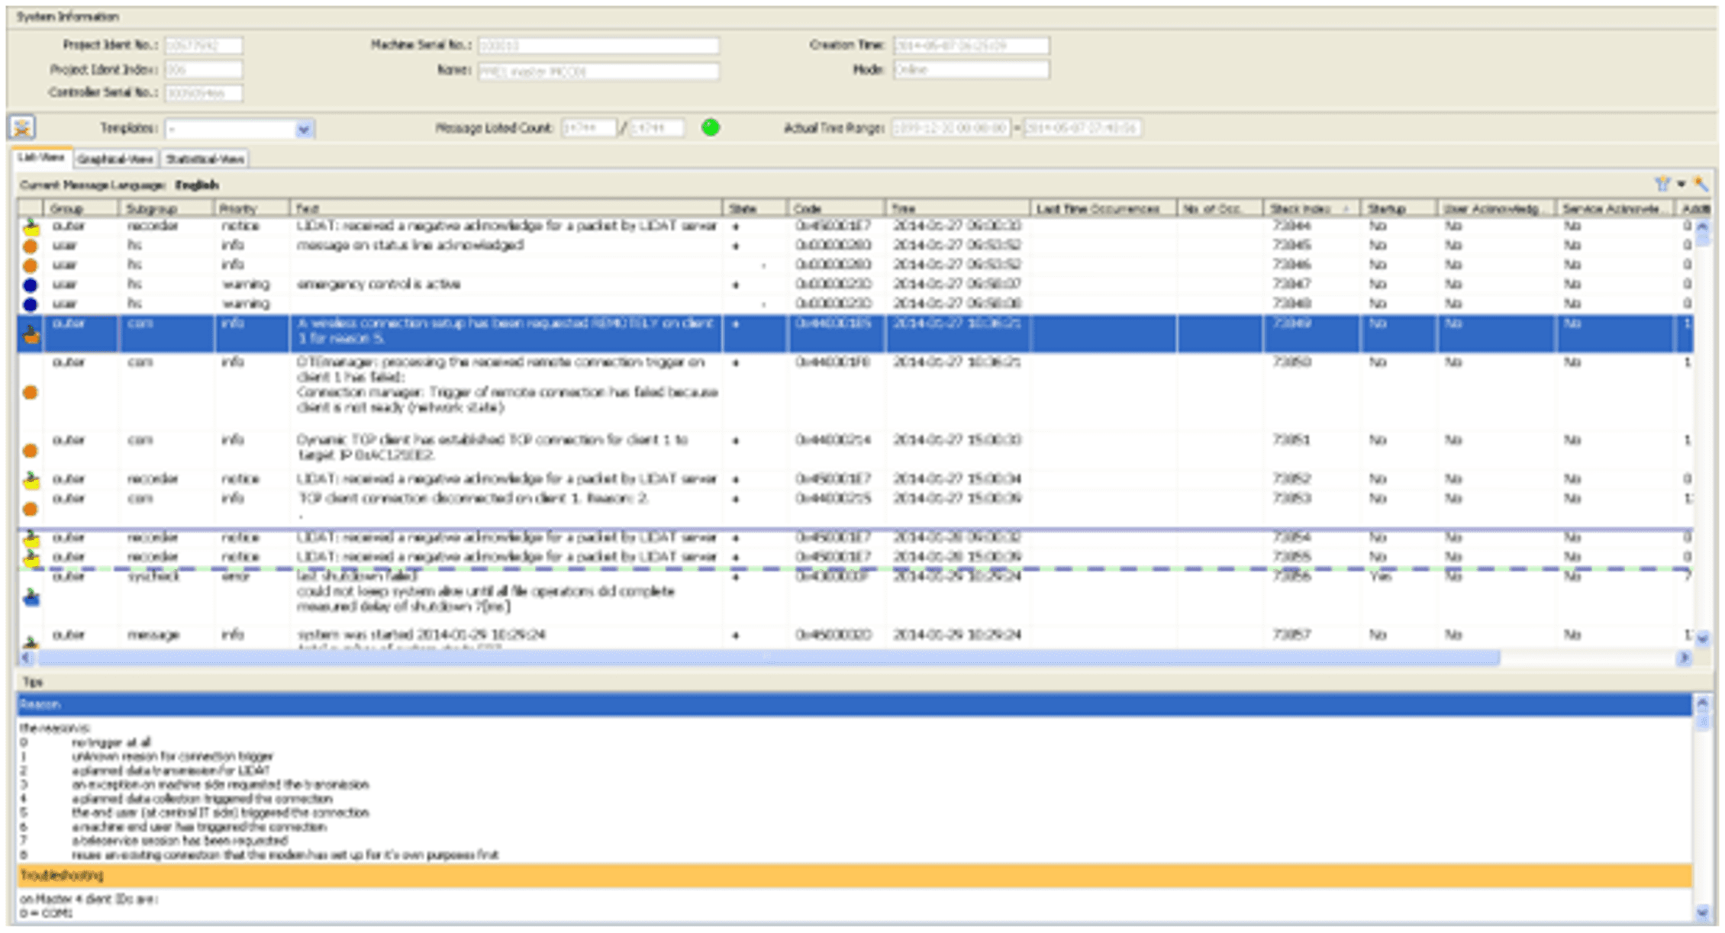This screenshot has width=1725, height=933.
Task: Click the Actual Time Range end field
Action: [x=1082, y=128]
